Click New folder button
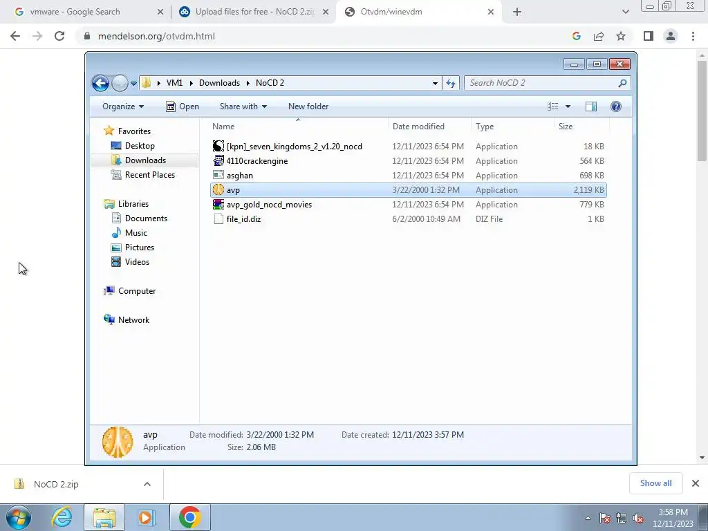Screen dimensions: 708x531 click(308, 106)
